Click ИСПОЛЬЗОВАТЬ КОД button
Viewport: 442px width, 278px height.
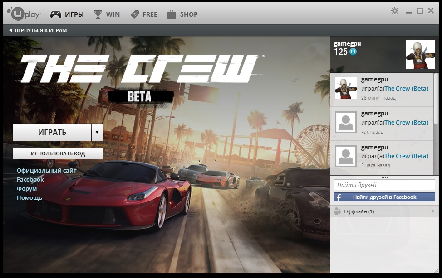coord(58,153)
